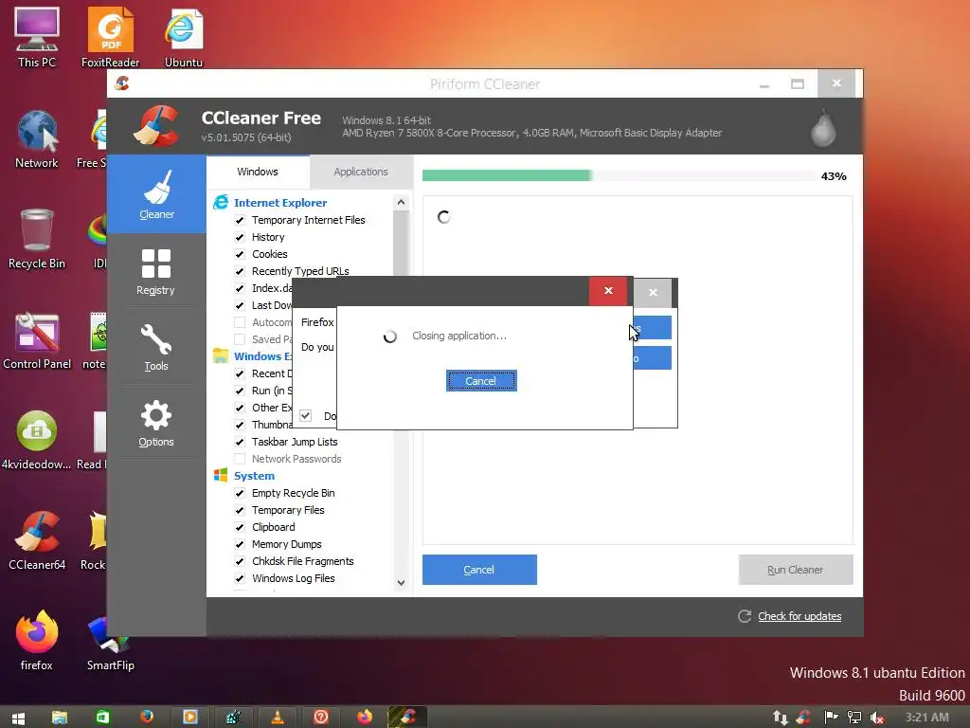Close the Firefox prompt with gray X
Image resolution: width=970 pixels, height=728 pixels.
click(x=653, y=292)
